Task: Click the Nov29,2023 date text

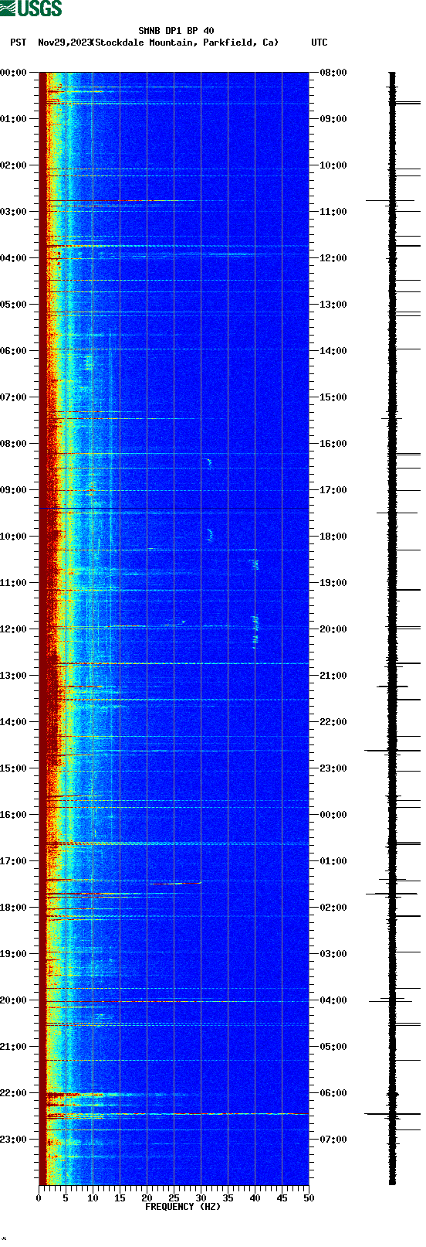Action: pos(65,43)
